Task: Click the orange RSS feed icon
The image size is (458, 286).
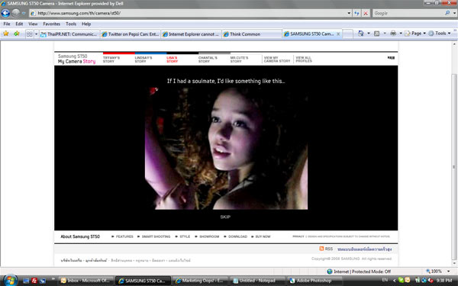Action: pos(321,249)
